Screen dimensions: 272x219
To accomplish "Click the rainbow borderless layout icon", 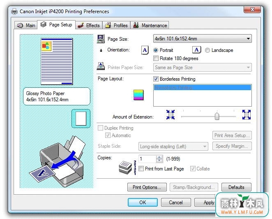I will (138, 95).
